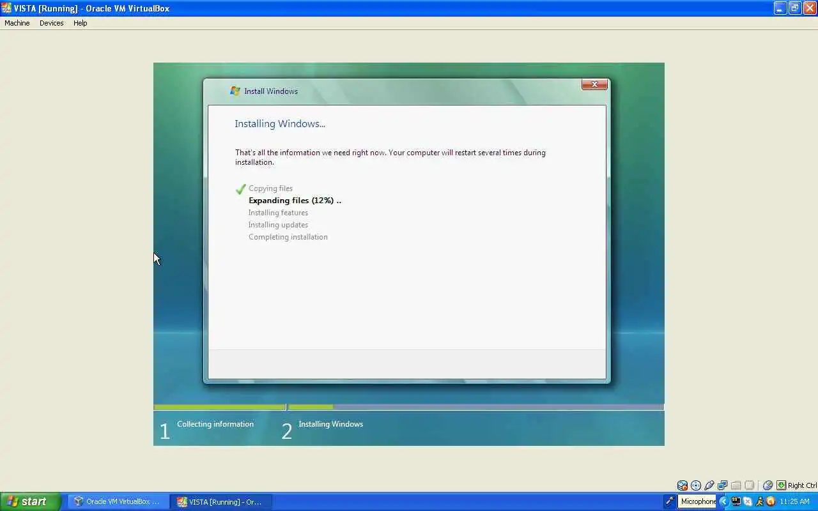Close the VirtualBox VM window
This screenshot has height=511, width=818.
pyautogui.click(x=810, y=8)
